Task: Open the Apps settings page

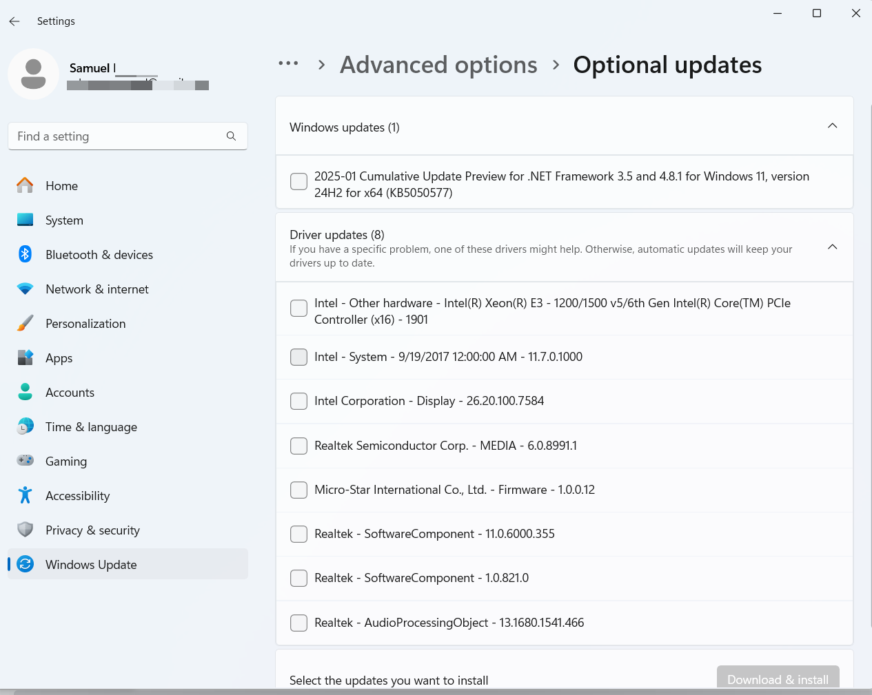Action: (59, 358)
